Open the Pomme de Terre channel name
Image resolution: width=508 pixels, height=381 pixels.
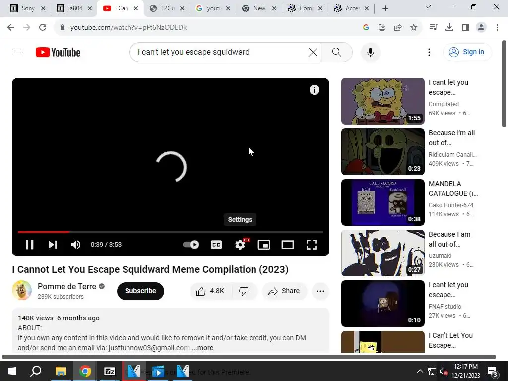tap(67, 286)
